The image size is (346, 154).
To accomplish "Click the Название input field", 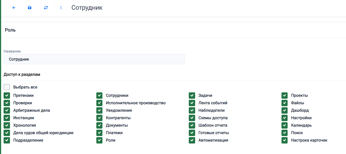I will (x=94, y=59).
